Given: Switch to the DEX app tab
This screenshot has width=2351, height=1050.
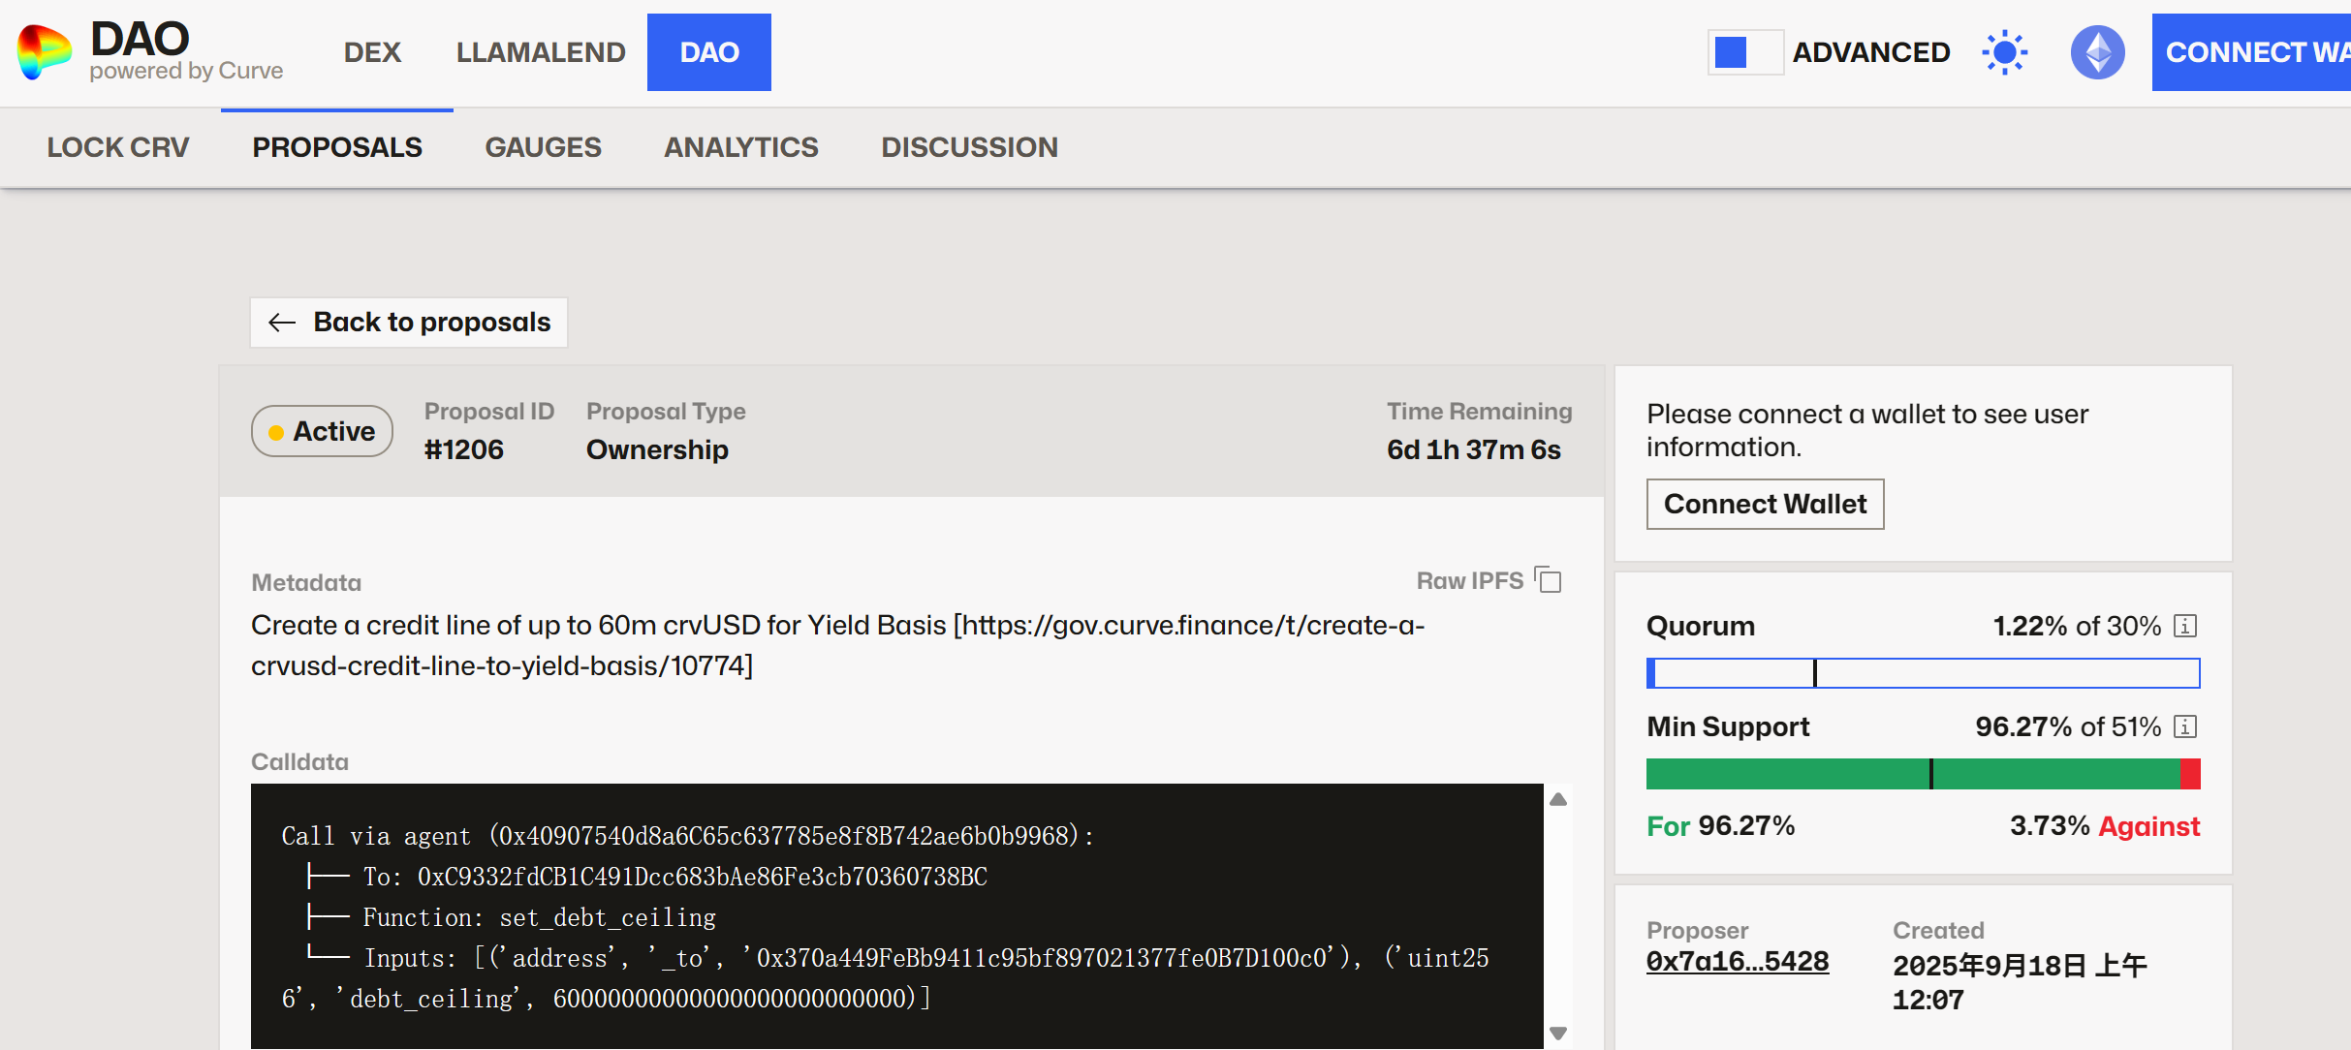Looking at the screenshot, I should [x=372, y=52].
